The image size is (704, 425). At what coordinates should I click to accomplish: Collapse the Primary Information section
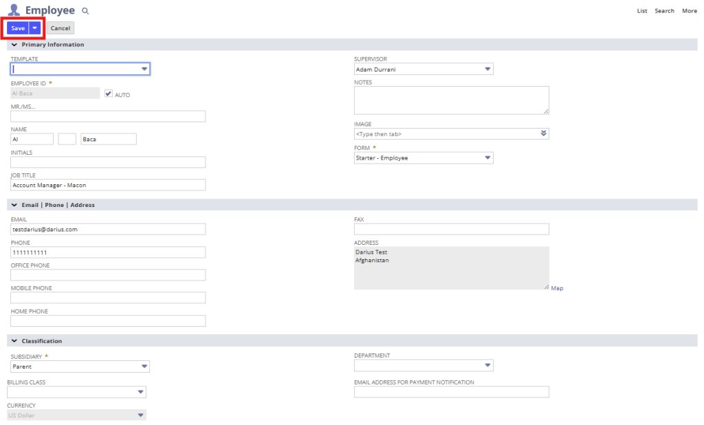[x=14, y=45]
